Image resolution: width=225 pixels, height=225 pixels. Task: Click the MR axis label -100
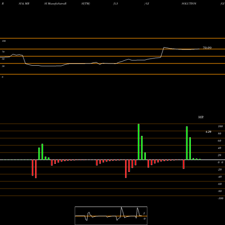click(x=220, y=198)
